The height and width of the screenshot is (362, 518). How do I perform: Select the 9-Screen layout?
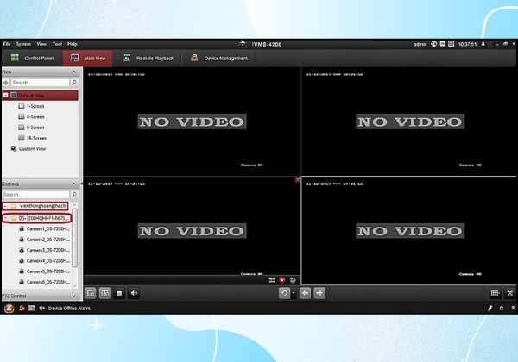click(x=31, y=128)
